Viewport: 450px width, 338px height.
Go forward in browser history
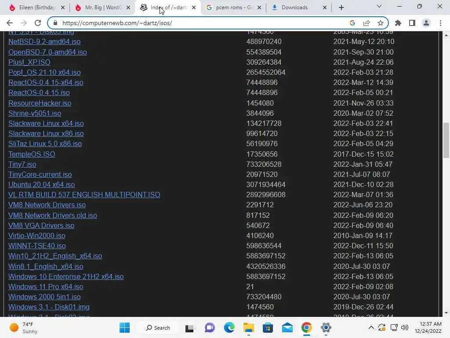(24, 23)
